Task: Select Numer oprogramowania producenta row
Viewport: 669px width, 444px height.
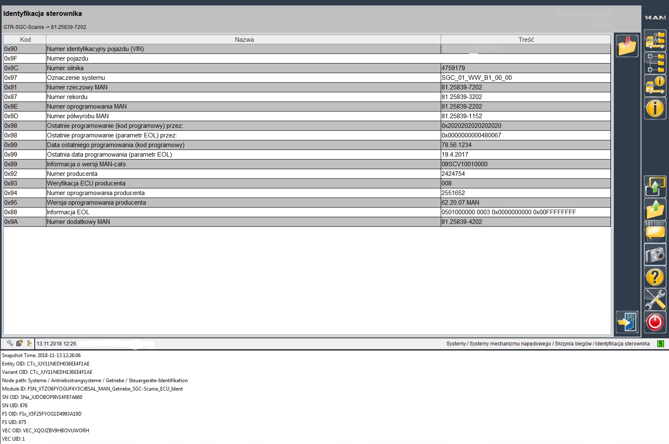Action: click(307, 193)
